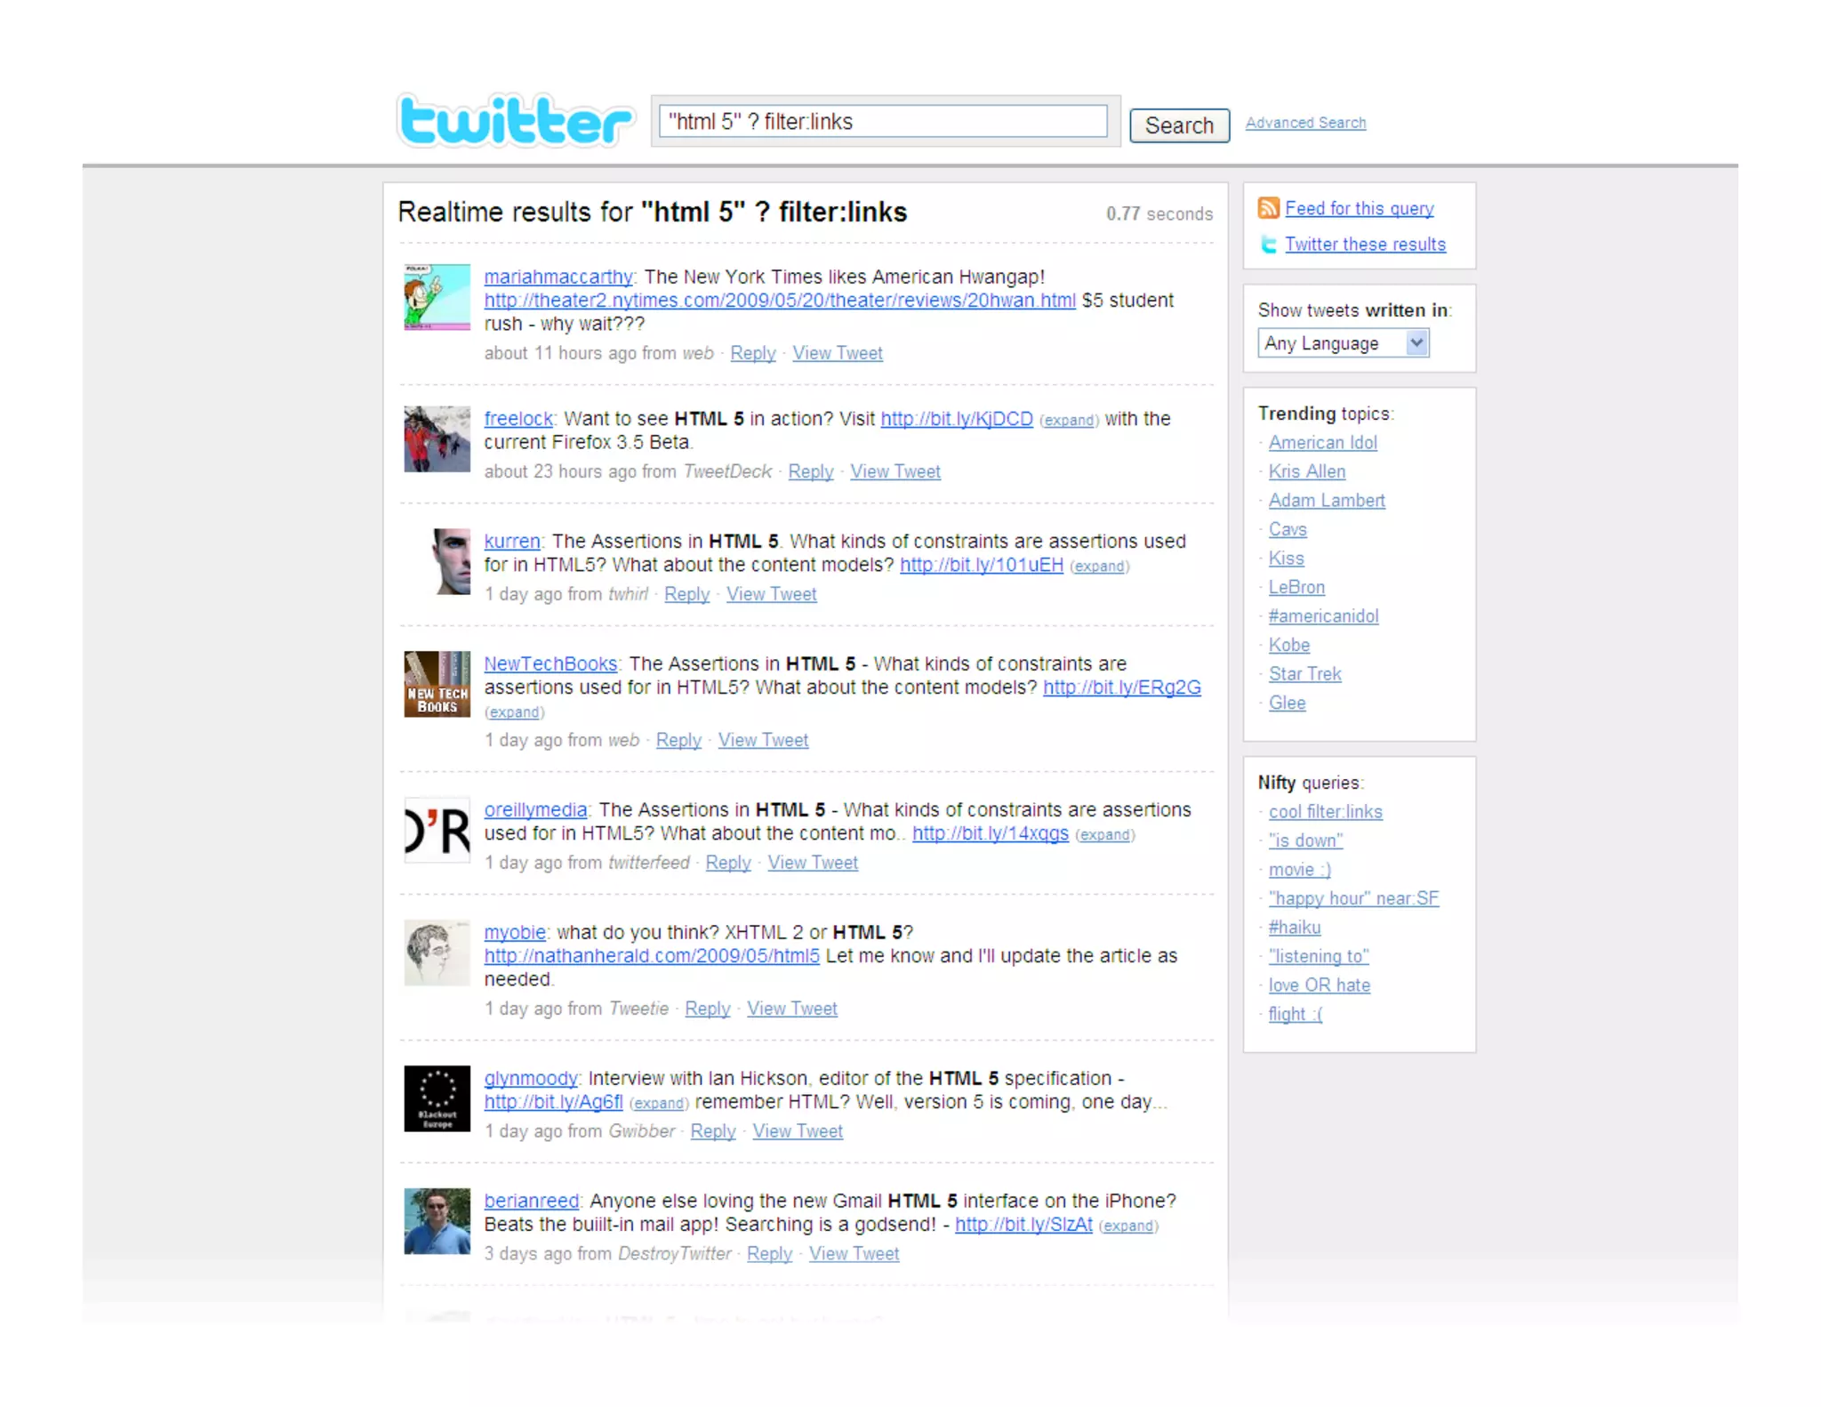View Tweet from kurren
1821x1407 pixels.
pos(771,594)
